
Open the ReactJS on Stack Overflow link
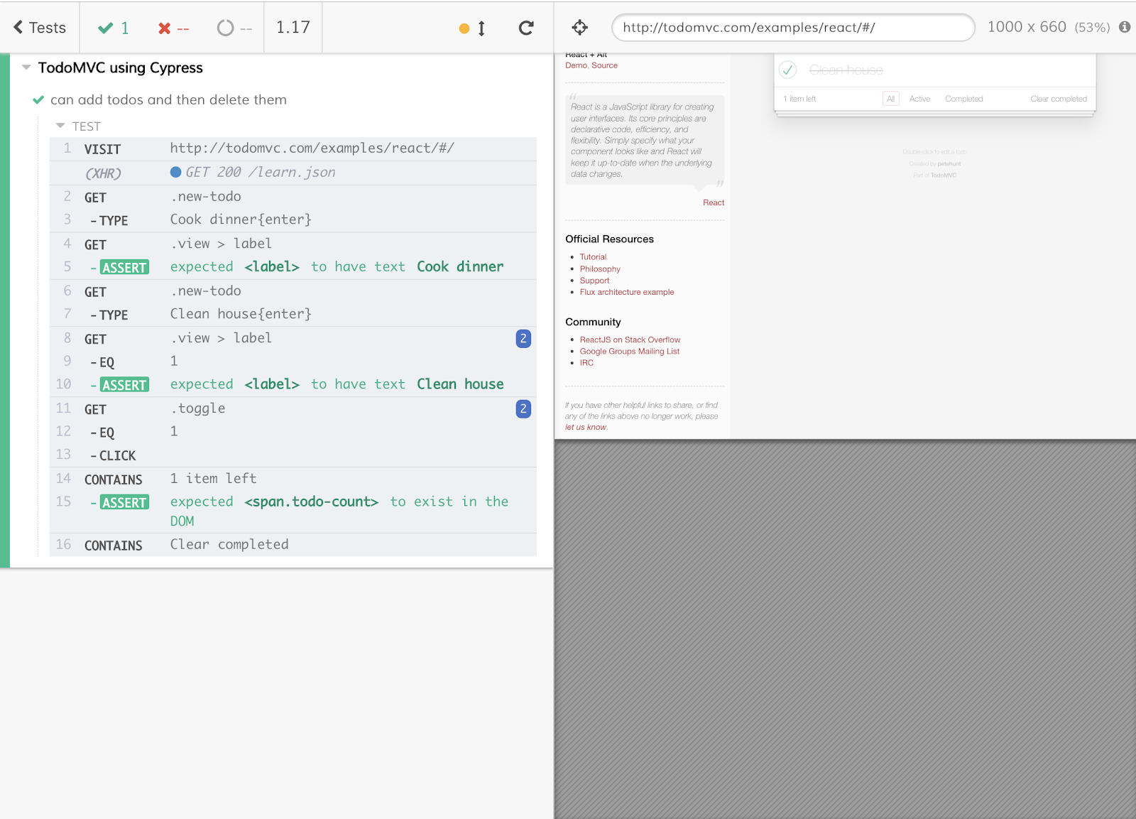(x=630, y=340)
